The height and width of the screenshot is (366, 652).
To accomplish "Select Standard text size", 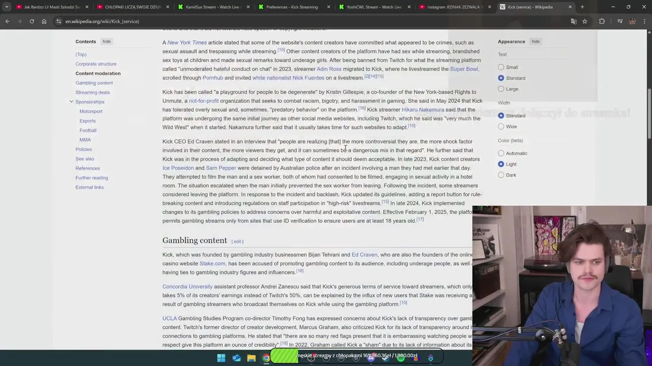I will click(x=501, y=78).
